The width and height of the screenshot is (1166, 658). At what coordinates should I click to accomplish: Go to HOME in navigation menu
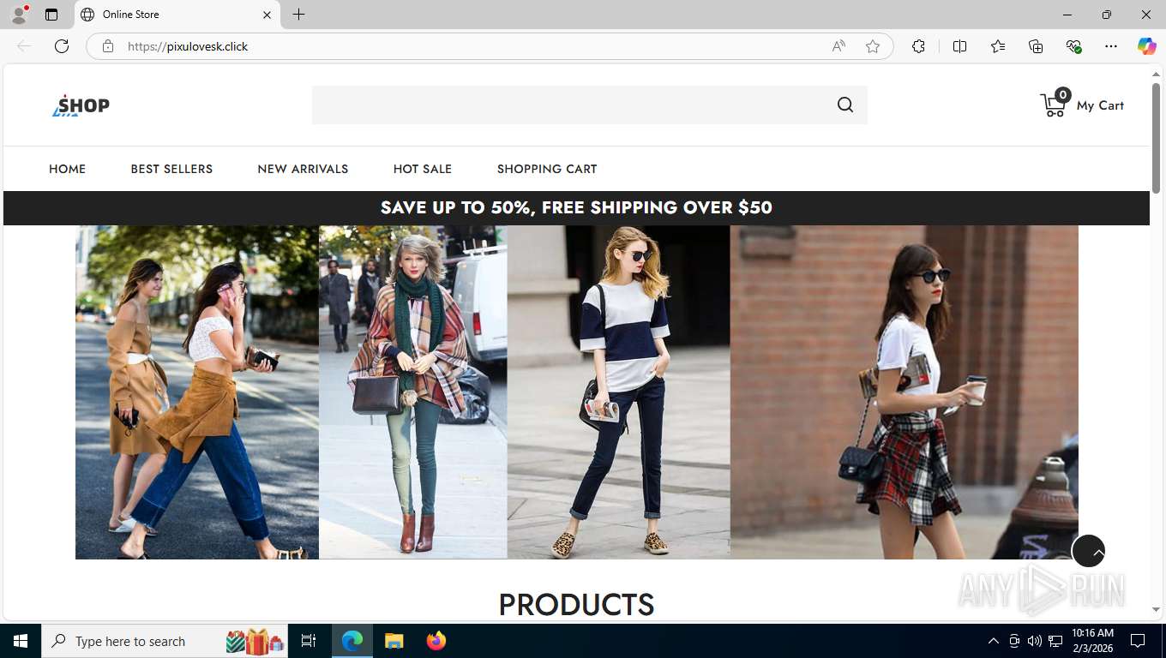click(x=67, y=169)
